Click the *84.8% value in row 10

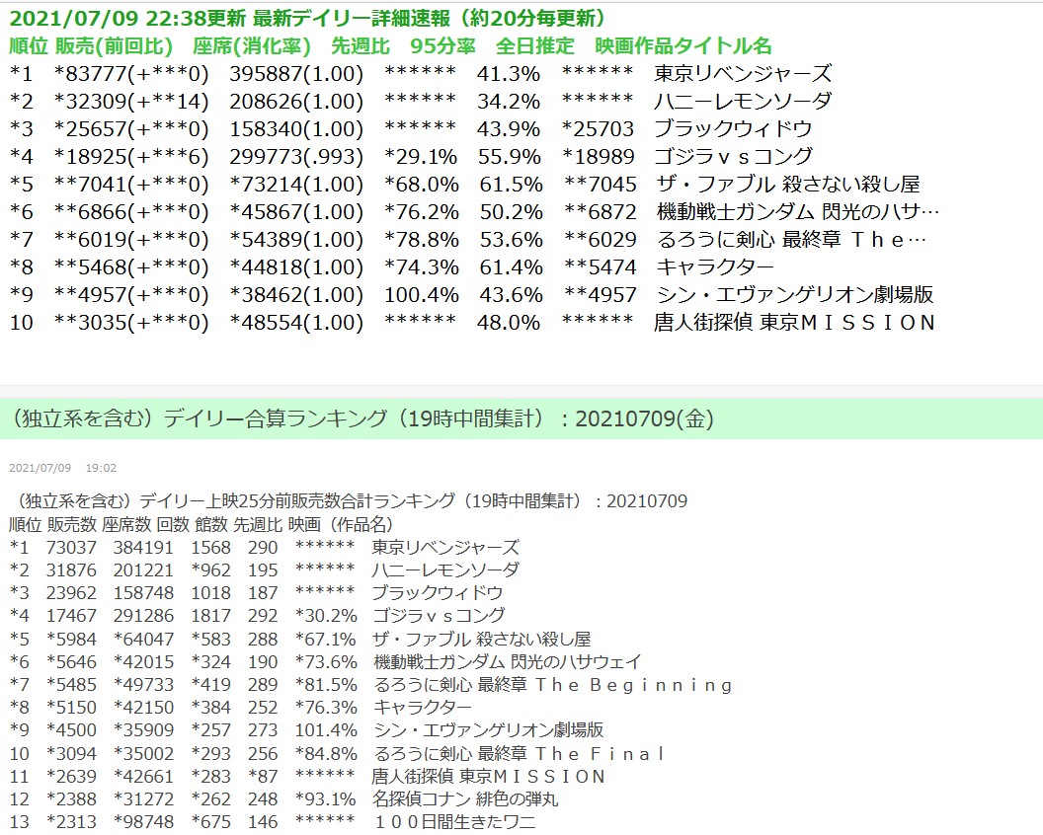(326, 754)
